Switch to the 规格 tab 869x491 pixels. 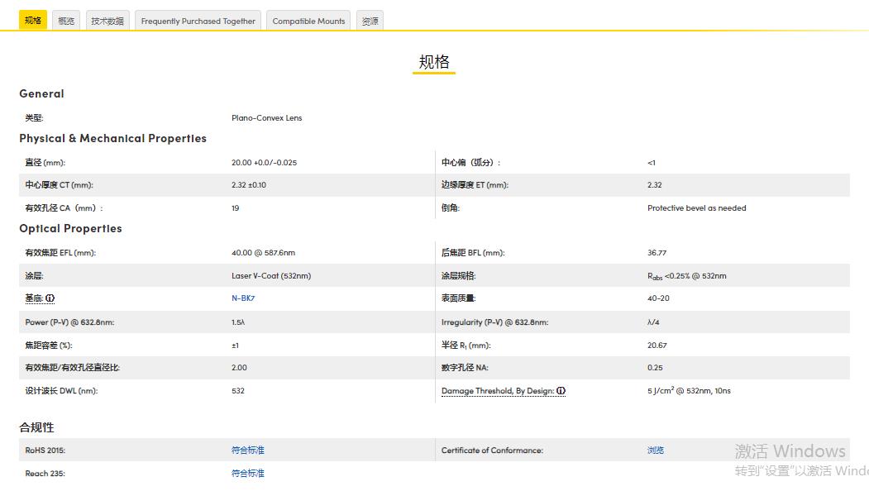pyautogui.click(x=33, y=21)
